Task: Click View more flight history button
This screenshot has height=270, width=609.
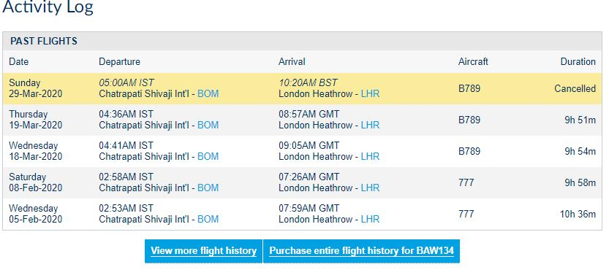Action: [203, 251]
